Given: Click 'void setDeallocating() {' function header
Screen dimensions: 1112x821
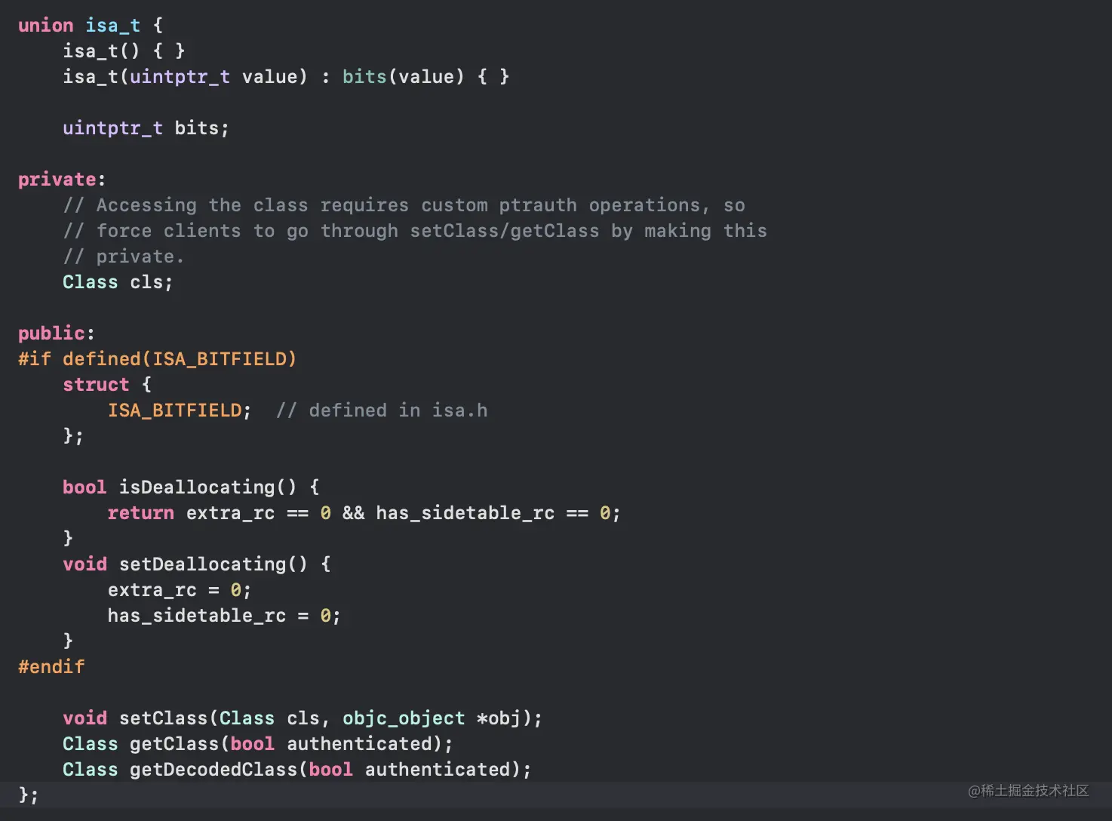Looking at the screenshot, I should coord(197,564).
